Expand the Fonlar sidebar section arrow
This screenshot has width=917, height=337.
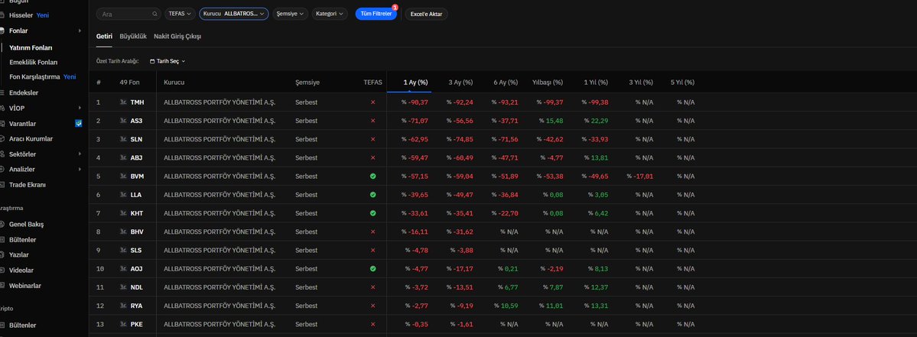click(80, 31)
